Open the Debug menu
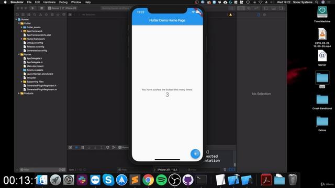Viewport: 335px width, 188px height. 63,2
